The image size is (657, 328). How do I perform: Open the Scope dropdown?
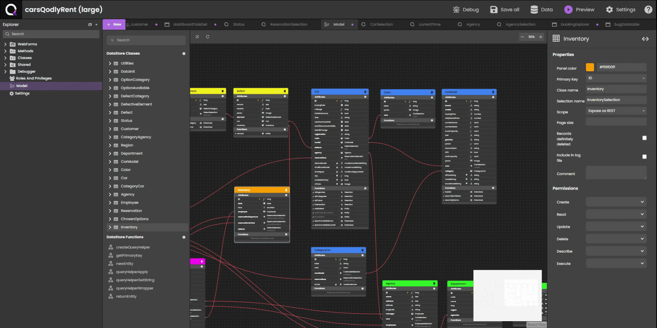coord(616,111)
